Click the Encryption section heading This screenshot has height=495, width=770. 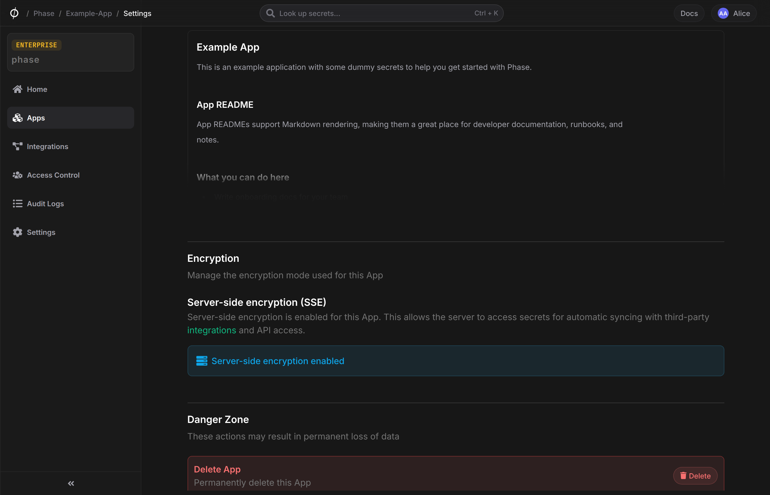coord(213,258)
